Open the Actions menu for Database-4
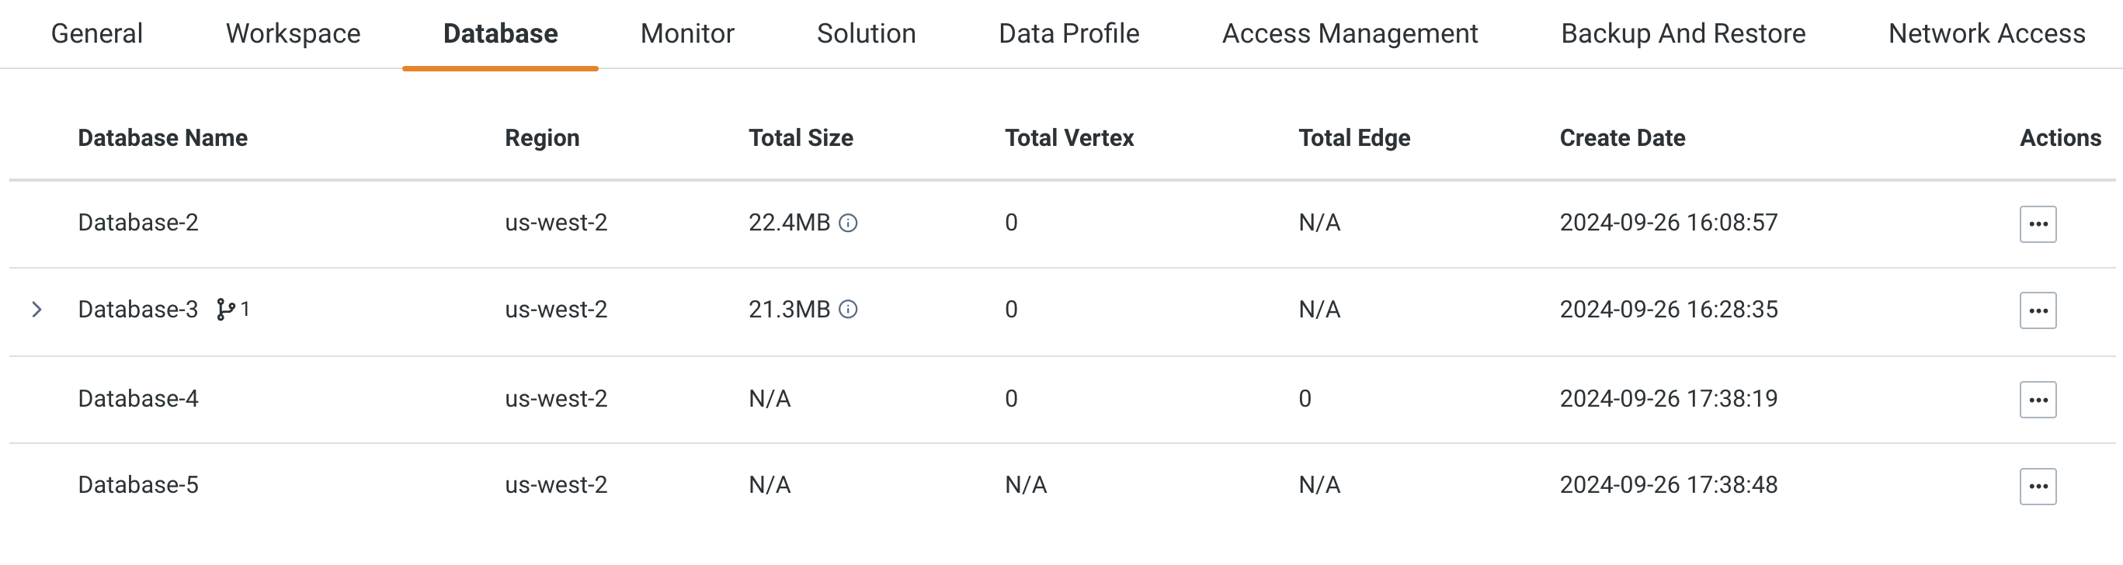Viewport: 2123px width, 565px height. 2038,399
